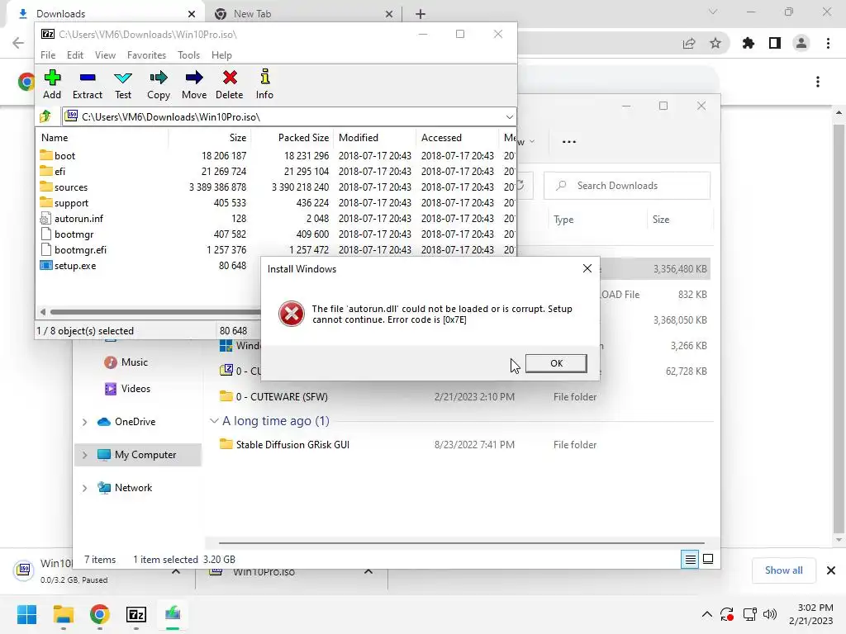
Task: Expand the Network tree node
Action: coord(85,489)
